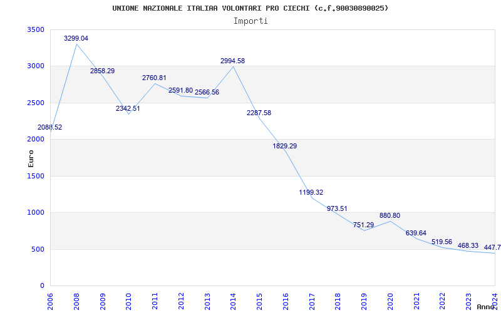The image size is (501, 313).
Task: Click the x-axis year 2011
Action: (x=155, y=302)
